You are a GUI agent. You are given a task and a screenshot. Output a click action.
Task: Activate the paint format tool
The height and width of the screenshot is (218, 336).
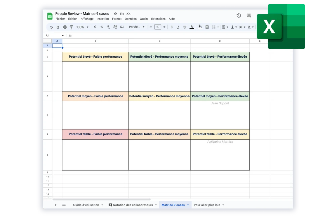coord(71,27)
